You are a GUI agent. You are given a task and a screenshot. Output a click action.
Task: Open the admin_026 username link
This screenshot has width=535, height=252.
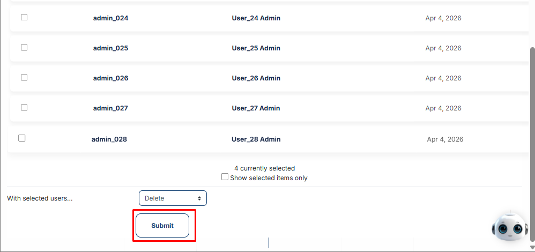point(110,78)
